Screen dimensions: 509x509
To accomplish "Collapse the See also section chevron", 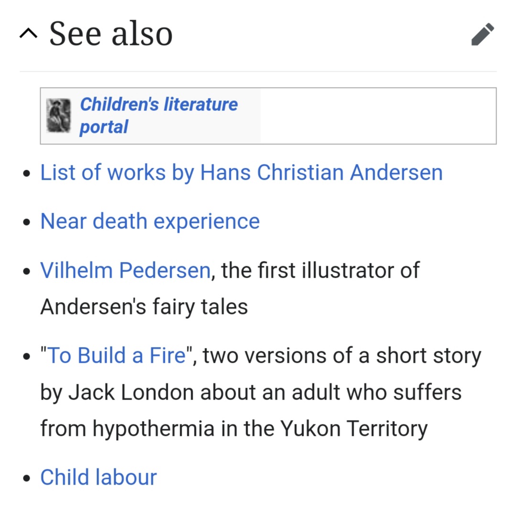I will pos(28,33).
